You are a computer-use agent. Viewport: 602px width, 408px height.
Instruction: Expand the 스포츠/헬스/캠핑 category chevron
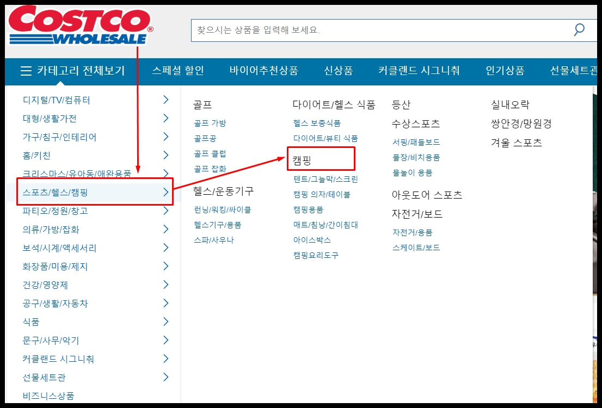(166, 192)
